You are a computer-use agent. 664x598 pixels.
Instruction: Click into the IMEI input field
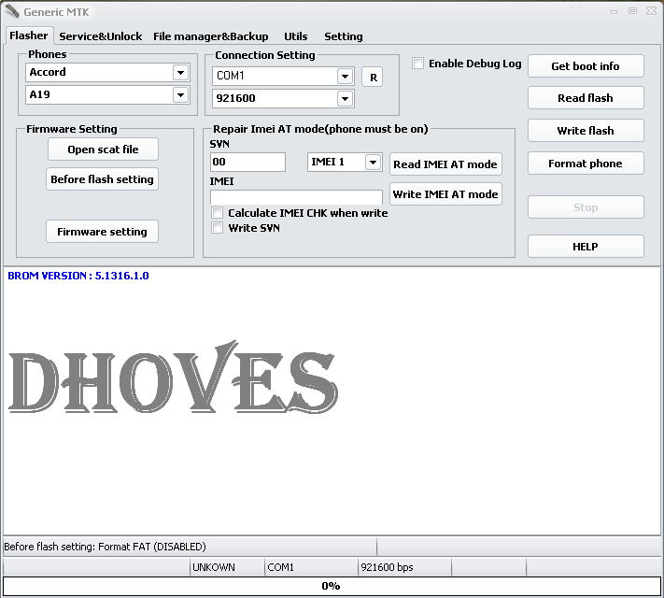[x=296, y=197]
